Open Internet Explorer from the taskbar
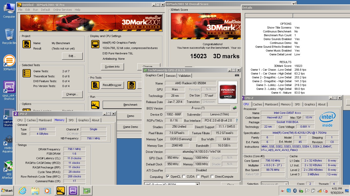350x196 pixels. (23, 191)
